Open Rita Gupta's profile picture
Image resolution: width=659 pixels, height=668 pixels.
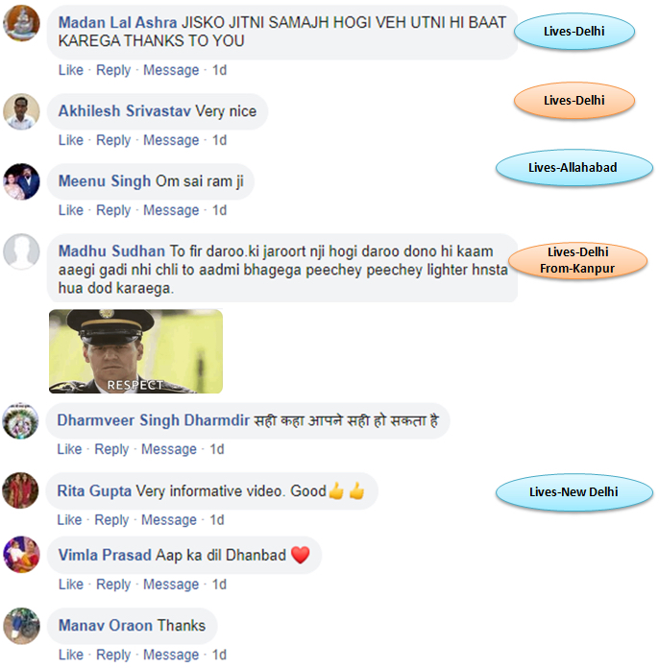point(20,490)
